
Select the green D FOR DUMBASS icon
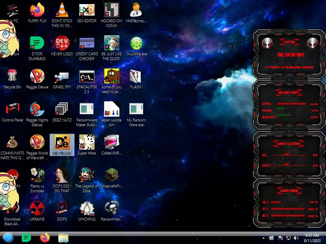pyautogui.click(x=37, y=43)
